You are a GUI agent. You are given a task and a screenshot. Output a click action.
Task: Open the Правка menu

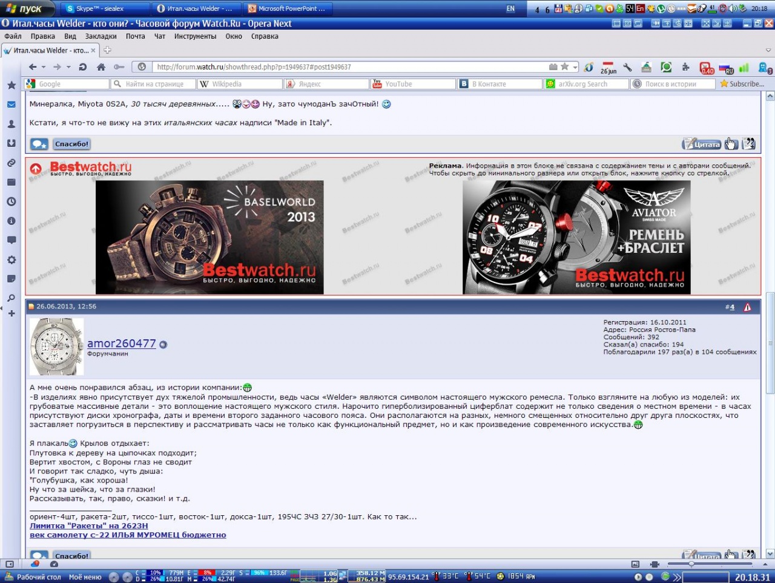coord(42,36)
